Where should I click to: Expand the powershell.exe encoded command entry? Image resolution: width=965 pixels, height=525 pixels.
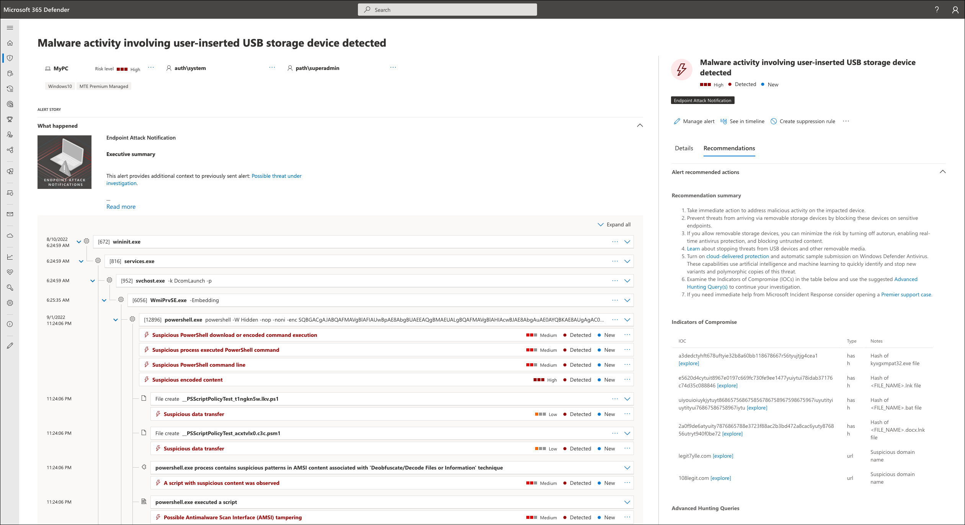pos(627,319)
